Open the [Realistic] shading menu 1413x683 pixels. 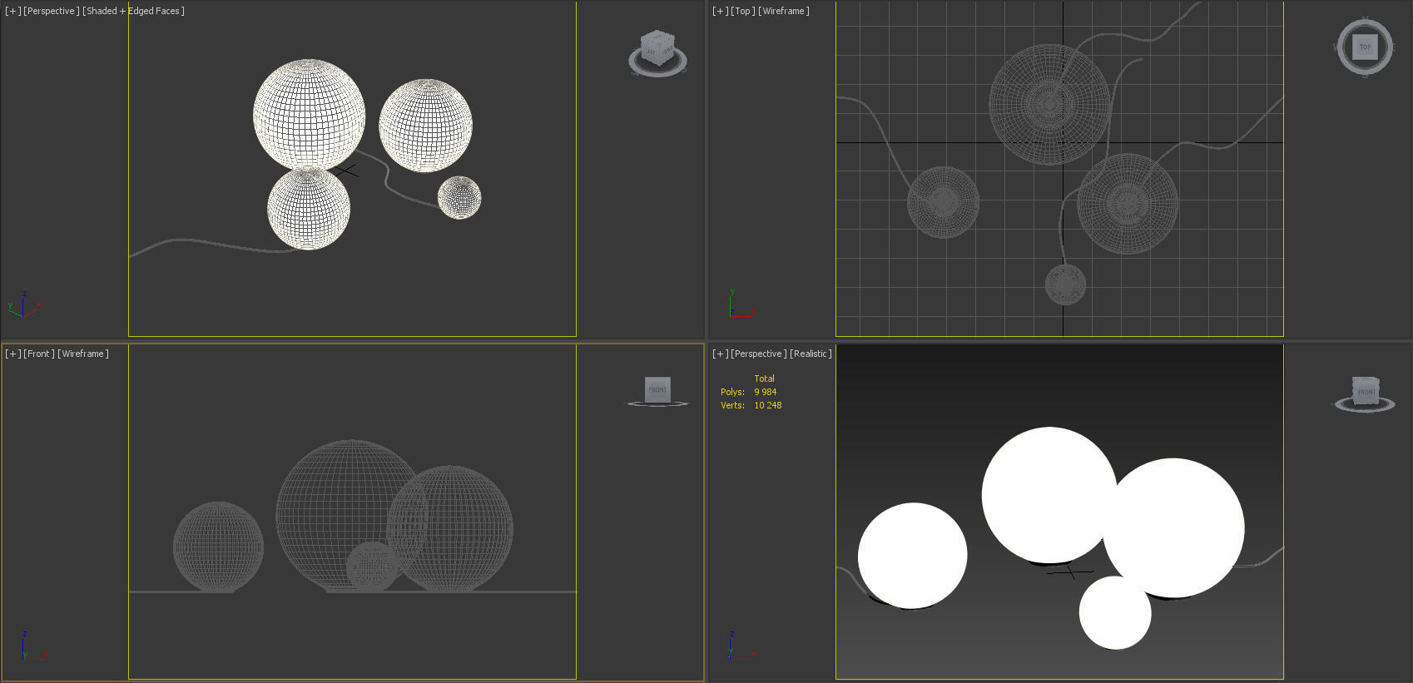click(x=811, y=354)
